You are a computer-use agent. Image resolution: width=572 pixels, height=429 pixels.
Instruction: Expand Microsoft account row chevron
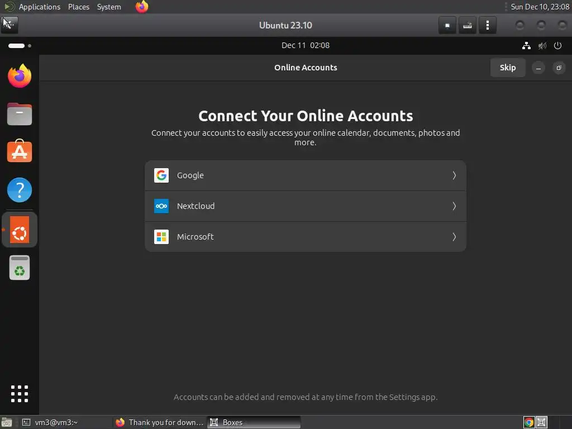click(x=454, y=237)
